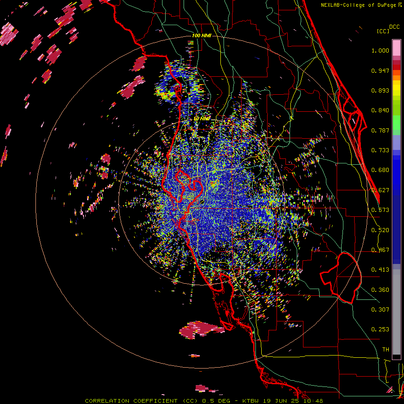This screenshot has width=404, height=404.
Task: Click the 50 NMI range ring label
Action: coord(202,119)
